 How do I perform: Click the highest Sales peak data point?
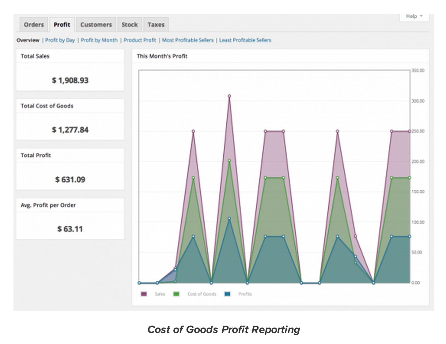point(229,96)
